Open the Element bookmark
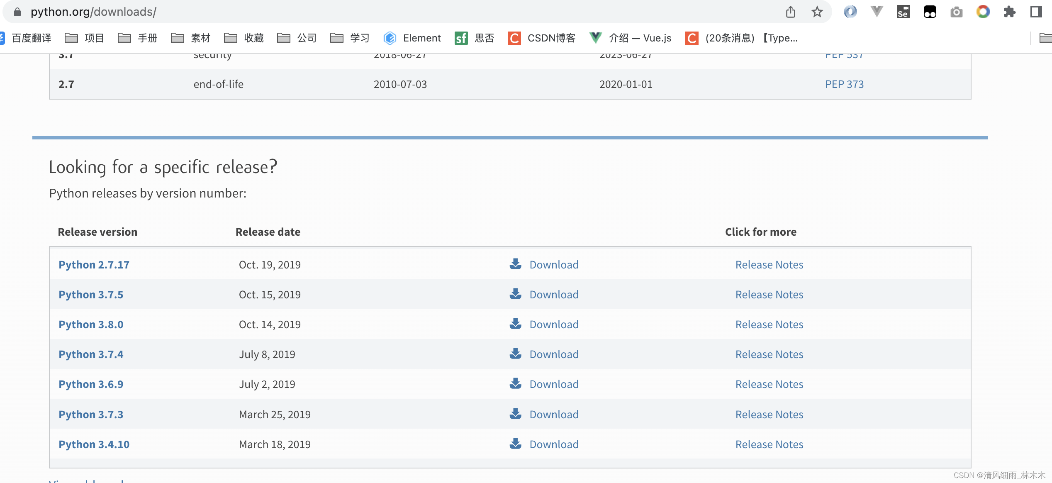 coord(412,38)
